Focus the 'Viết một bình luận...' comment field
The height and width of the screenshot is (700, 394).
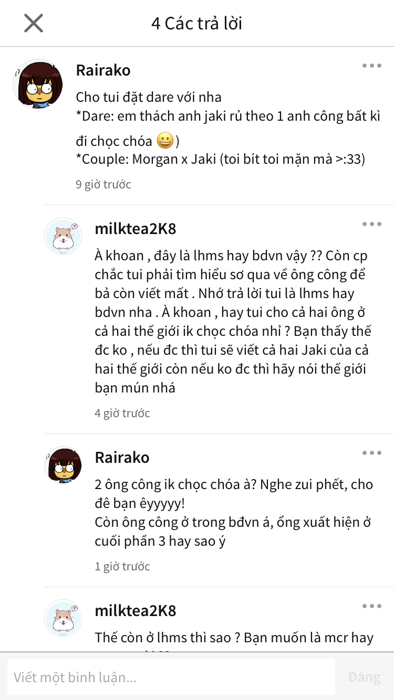click(x=171, y=677)
